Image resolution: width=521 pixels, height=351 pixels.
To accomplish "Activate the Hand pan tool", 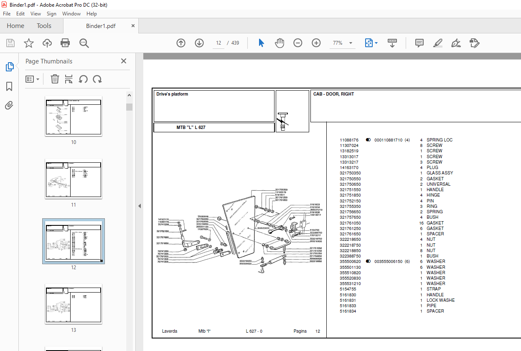I will [280, 43].
